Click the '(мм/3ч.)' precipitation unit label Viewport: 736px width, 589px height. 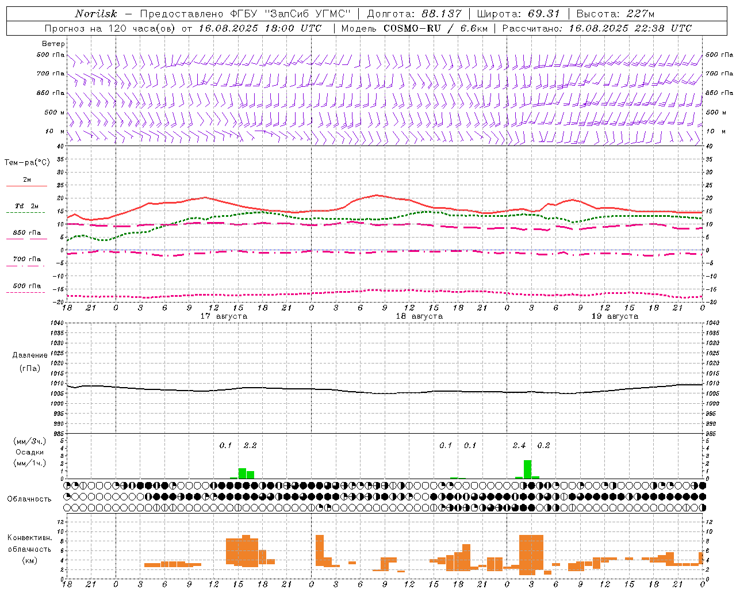tap(30, 441)
